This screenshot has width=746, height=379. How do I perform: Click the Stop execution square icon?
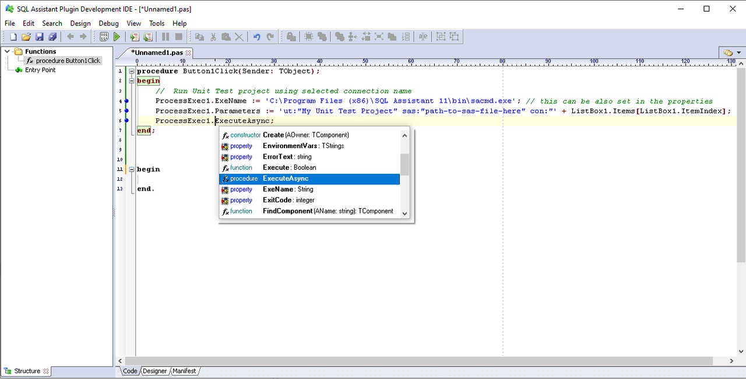[x=179, y=37]
